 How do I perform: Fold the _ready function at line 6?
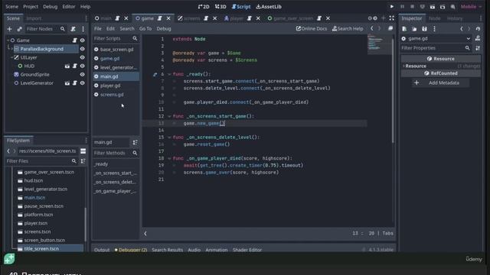point(169,74)
